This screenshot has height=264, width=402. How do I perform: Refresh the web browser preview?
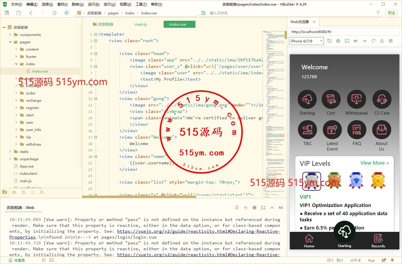pyautogui.click(x=373, y=41)
